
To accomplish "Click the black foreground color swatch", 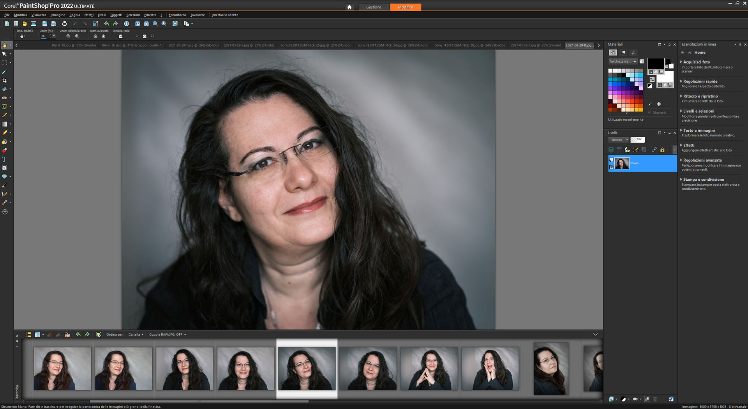I will (655, 63).
